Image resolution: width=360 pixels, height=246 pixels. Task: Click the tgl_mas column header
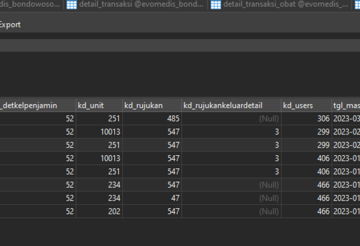[346, 105]
